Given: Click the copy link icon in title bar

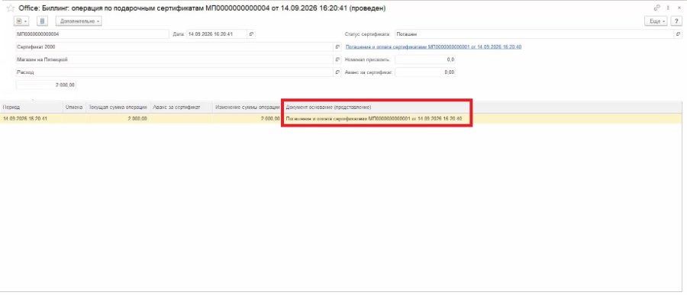Looking at the screenshot, I should tap(656, 8).
